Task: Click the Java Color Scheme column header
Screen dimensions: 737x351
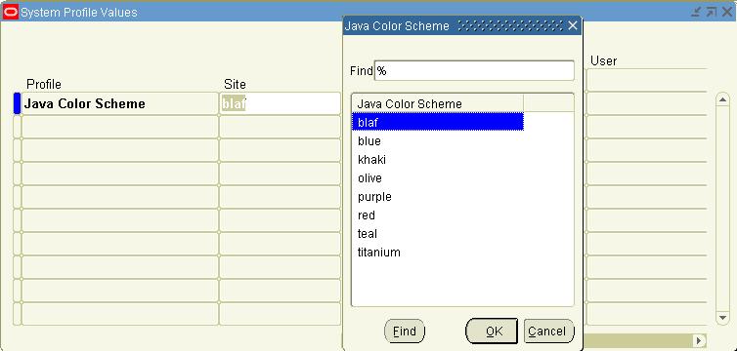Action: click(x=438, y=103)
